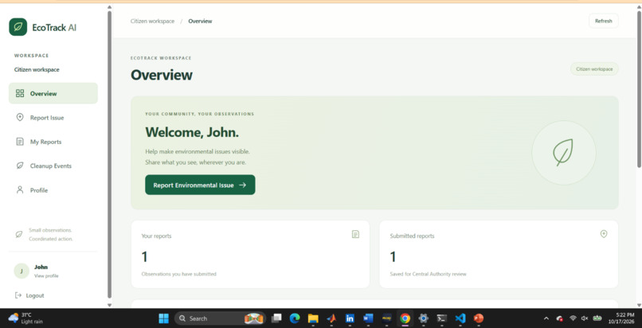642x328 pixels.
Task: Click the battery tray icon
Action: 597,318
